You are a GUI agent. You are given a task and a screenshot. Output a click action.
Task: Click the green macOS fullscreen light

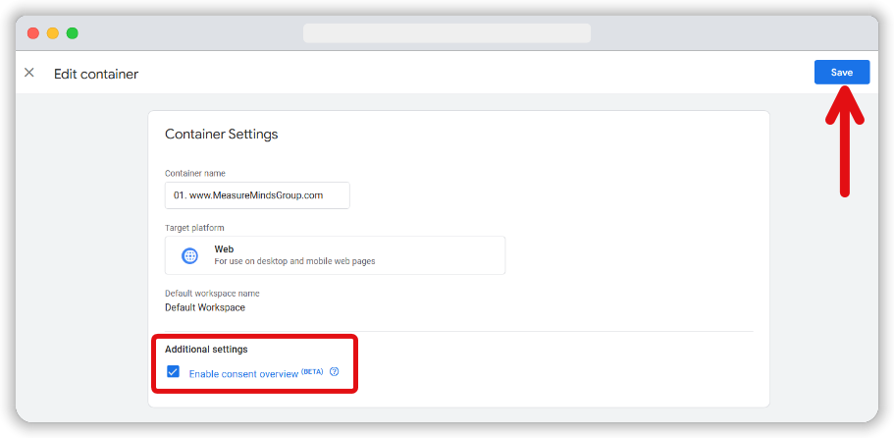72,33
